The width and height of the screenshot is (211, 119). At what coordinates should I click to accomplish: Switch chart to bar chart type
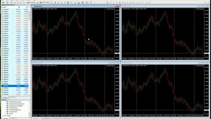tap(52, 3)
